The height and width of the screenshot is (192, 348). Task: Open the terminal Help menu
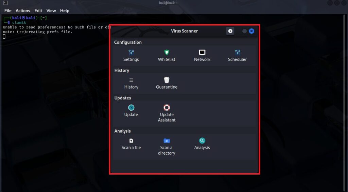point(65,11)
